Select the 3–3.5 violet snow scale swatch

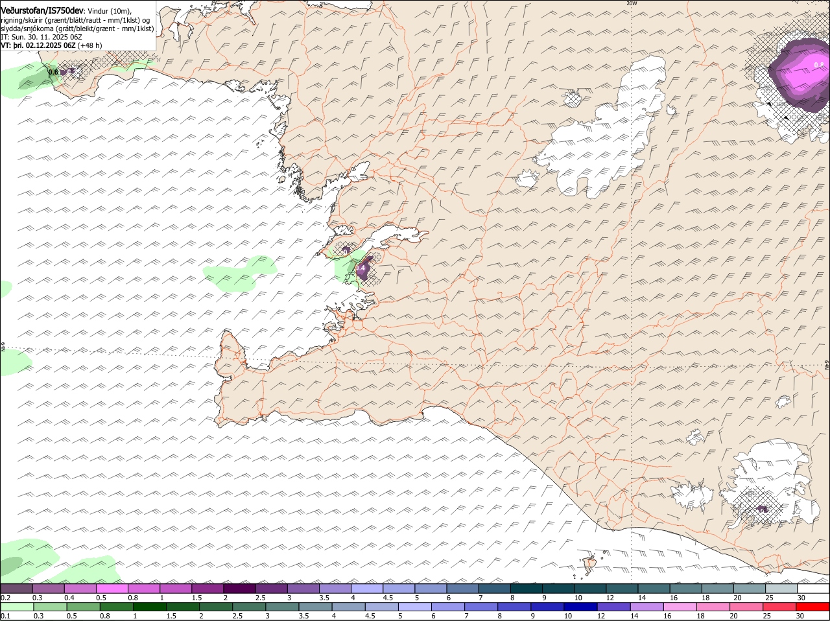click(x=303, y=588)
